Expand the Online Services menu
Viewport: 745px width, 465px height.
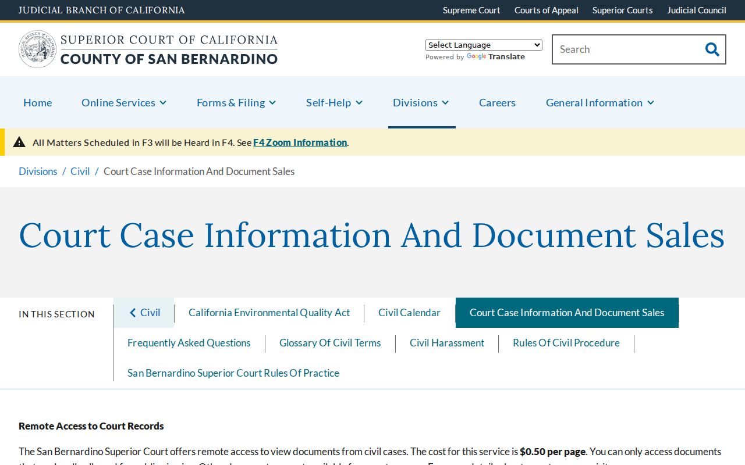124,102
